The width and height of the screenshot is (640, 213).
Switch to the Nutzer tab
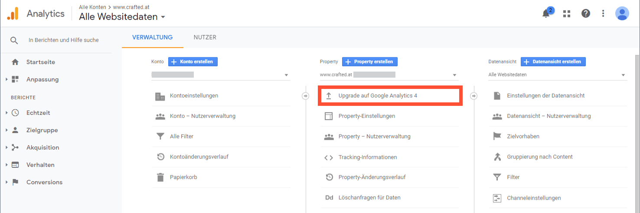point(205,37)
